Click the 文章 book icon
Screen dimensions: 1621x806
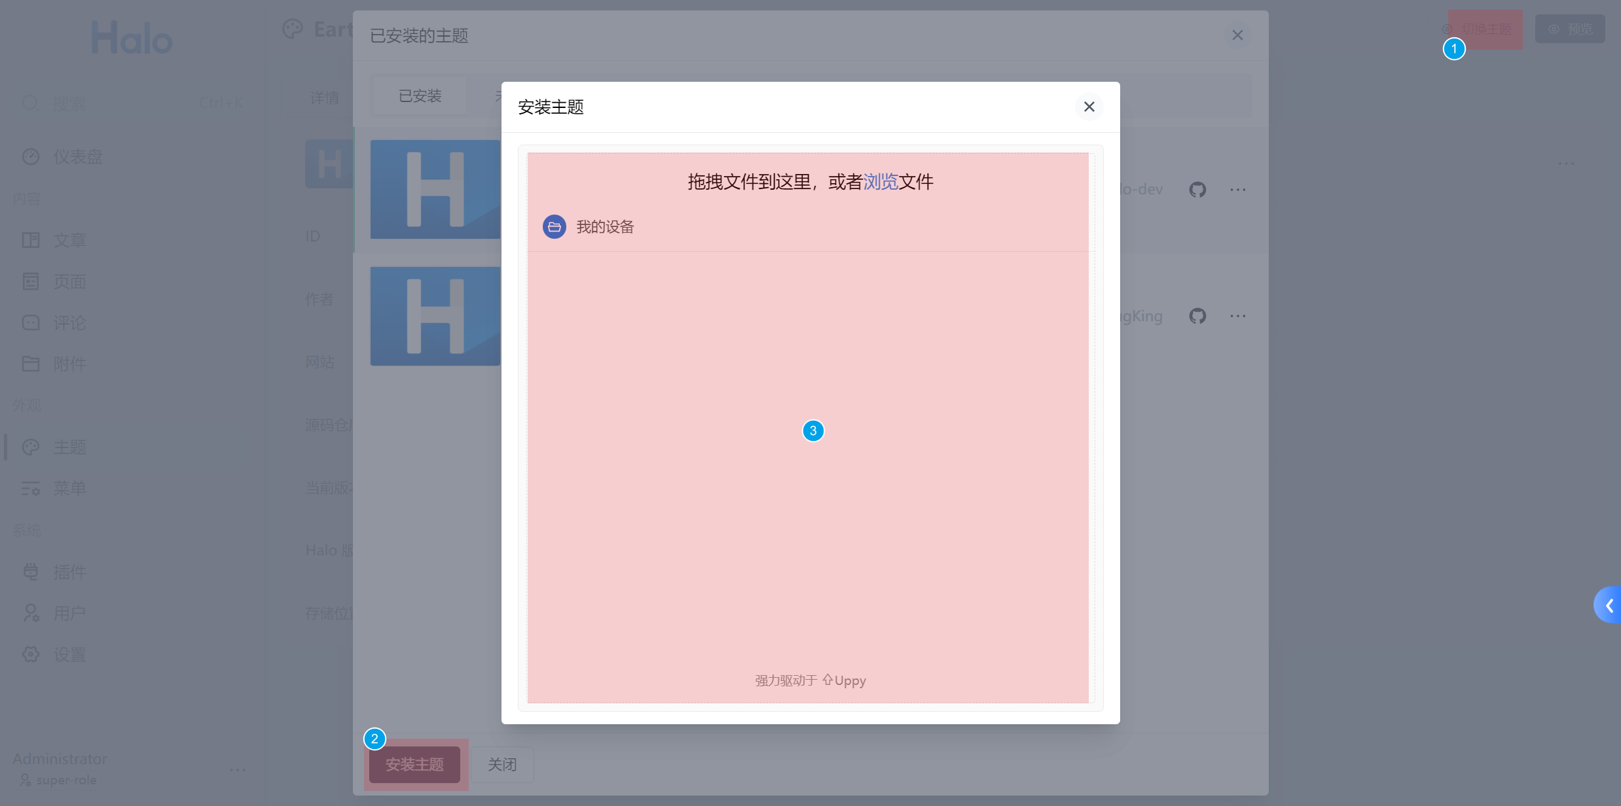31,240
